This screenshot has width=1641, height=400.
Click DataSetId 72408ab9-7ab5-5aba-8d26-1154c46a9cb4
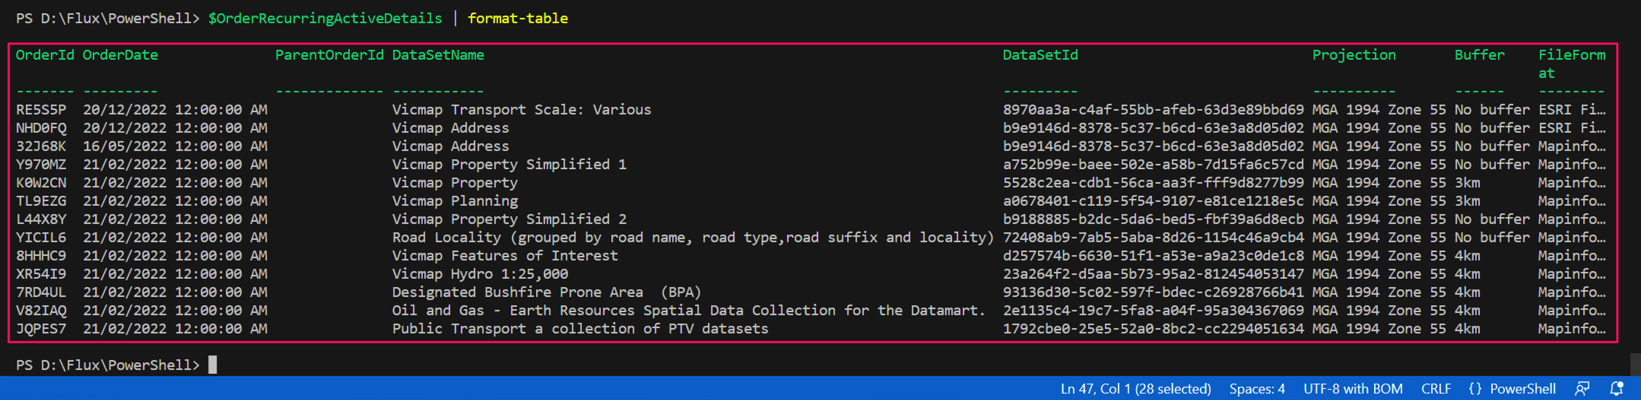[1153, 238]
